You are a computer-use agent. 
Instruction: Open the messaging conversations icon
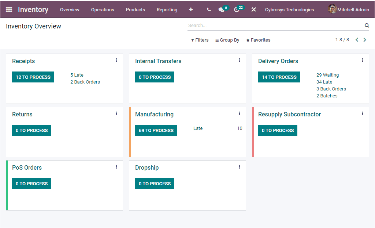pos(220,9)
